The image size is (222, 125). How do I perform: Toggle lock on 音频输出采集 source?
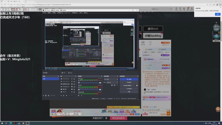pos(74,84)
